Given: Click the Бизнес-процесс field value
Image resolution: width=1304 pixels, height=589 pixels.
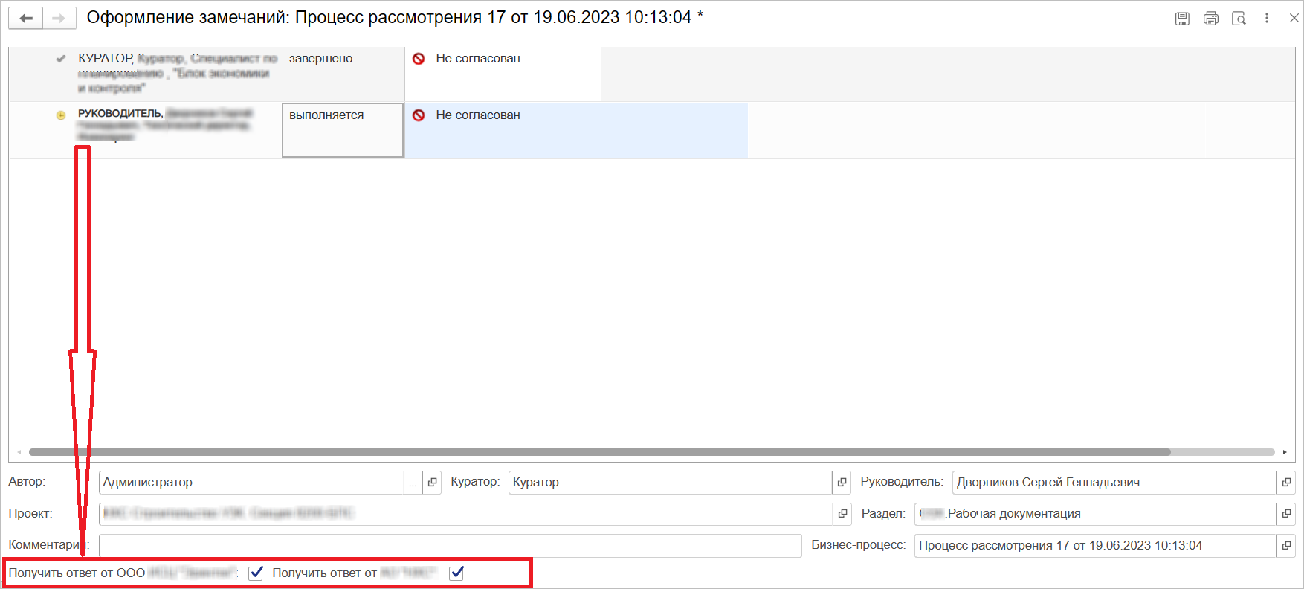Looking at the screenshot, I should click(1095, 546).
